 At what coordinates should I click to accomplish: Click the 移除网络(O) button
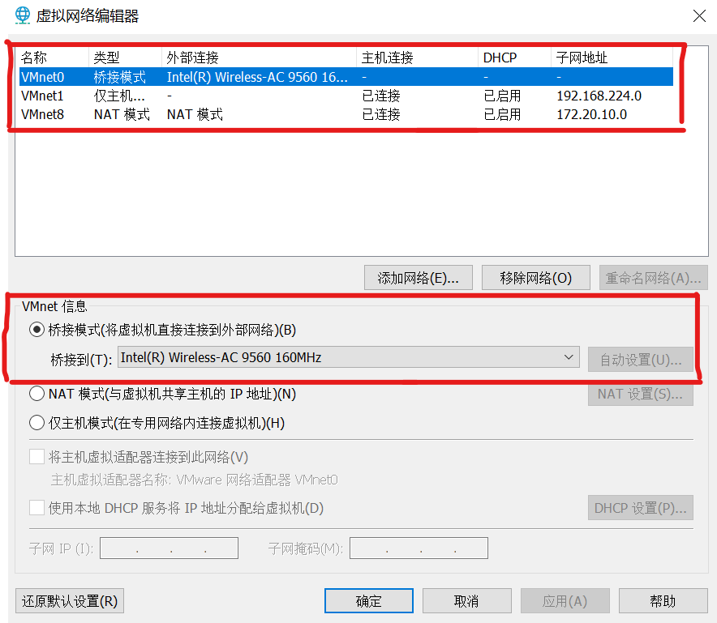click(535, 278)
